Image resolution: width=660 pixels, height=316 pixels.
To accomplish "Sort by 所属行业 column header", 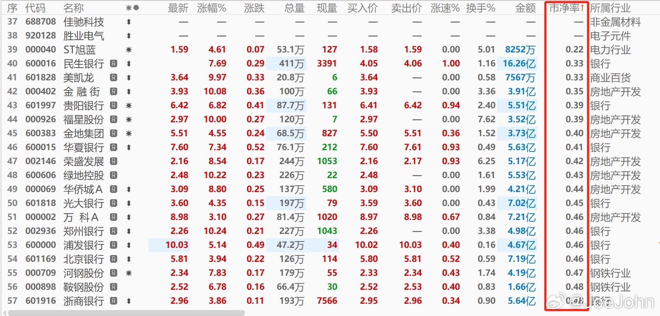I will pyautogui.click(x=610, y=8).
